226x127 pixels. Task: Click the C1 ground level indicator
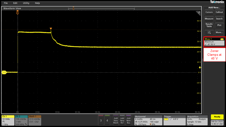[4, 72]
